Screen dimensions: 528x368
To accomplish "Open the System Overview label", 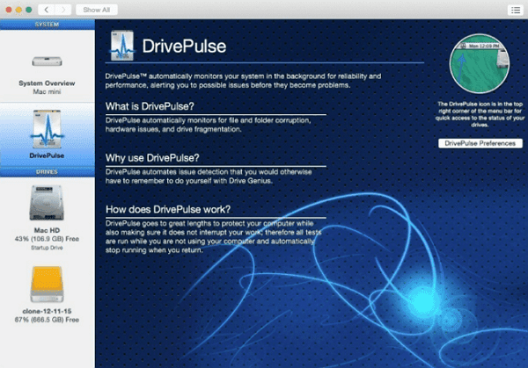I will 48,83.
